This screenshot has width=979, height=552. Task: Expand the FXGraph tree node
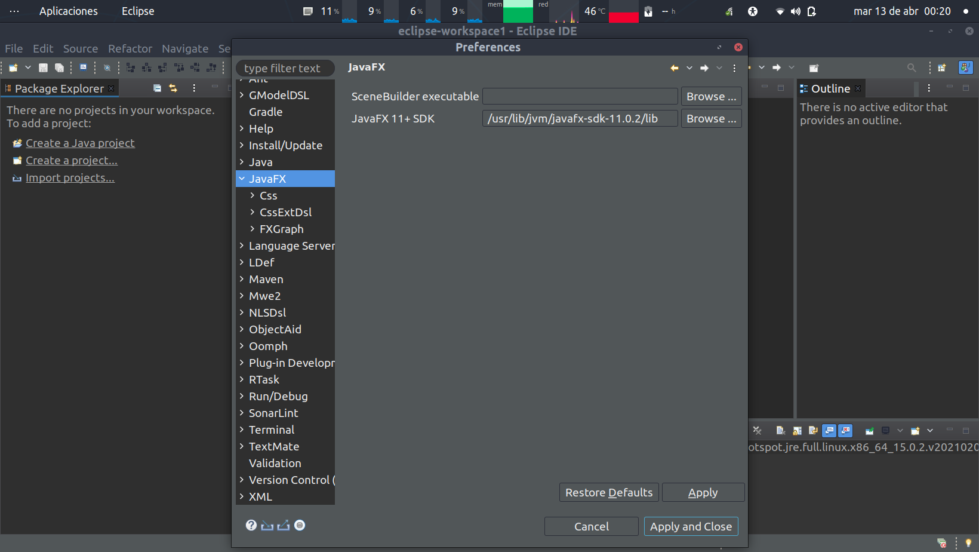[x=253, y=229]
